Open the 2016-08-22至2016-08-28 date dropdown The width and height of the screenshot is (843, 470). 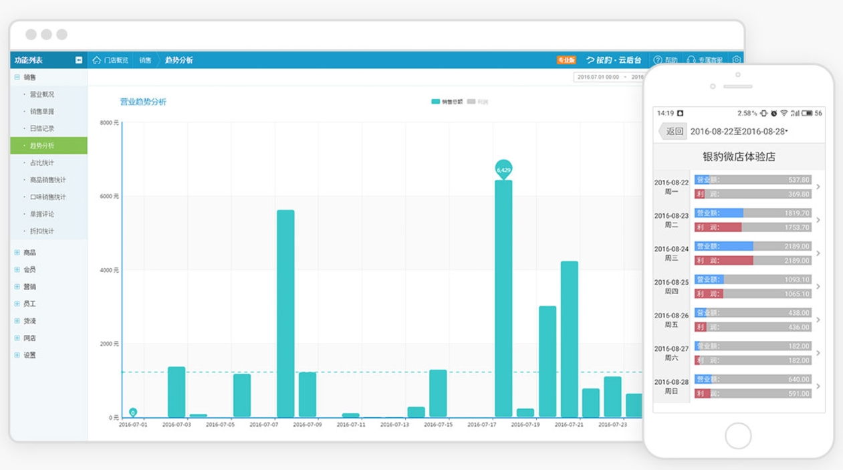tap(739, 132)
